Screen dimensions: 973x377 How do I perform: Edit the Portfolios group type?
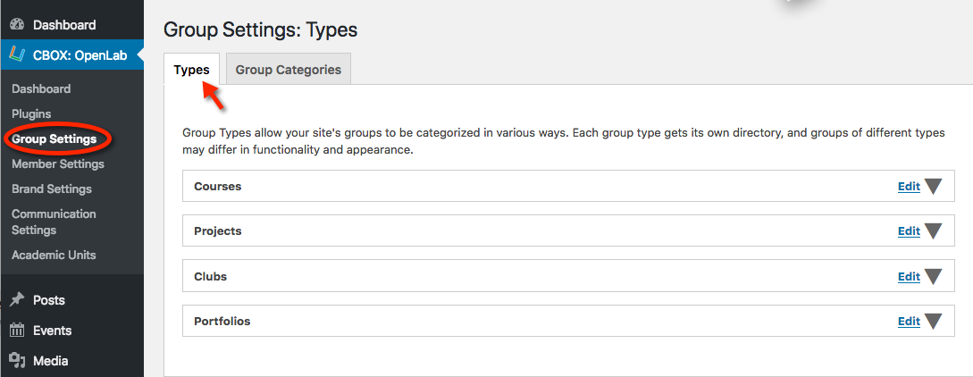click(909, 322)
